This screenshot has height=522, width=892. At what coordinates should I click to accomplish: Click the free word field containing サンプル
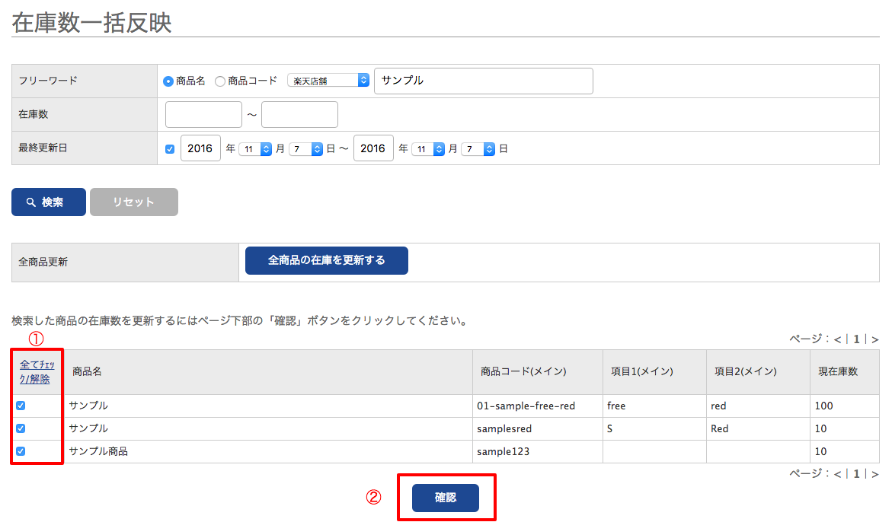[483, 81]
